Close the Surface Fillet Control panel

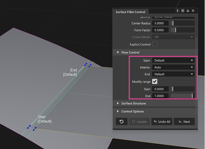(193, 11)
